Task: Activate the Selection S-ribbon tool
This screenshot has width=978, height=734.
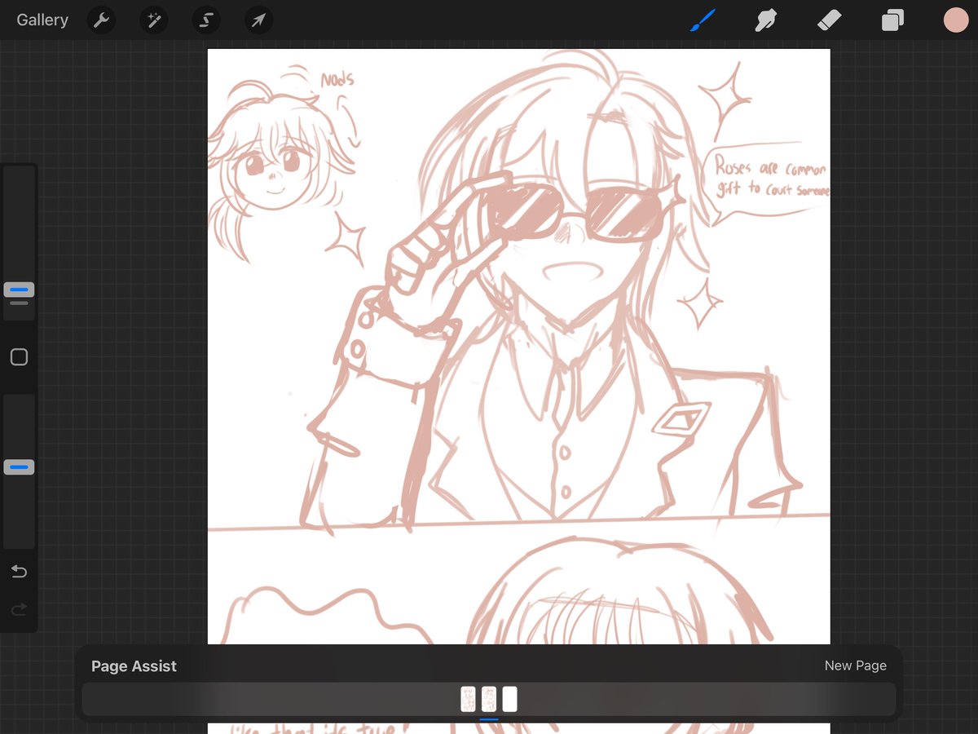Action: 206,20
